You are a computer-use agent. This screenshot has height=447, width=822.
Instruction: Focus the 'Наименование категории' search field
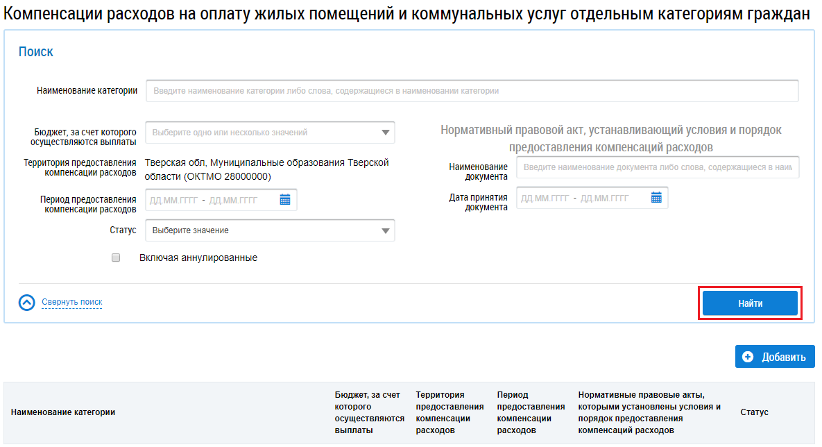(472, 91)
